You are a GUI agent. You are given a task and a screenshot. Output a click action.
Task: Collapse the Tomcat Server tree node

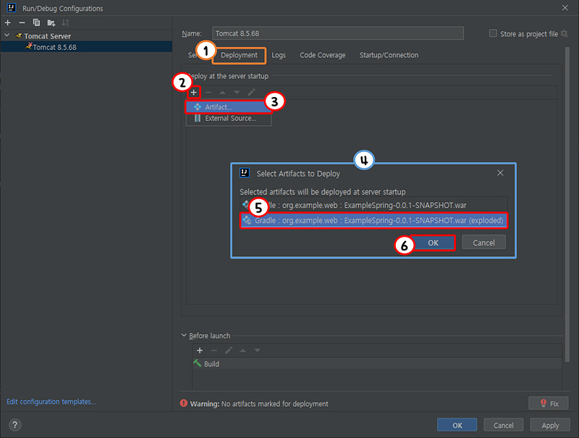click(x=7, y=35)
